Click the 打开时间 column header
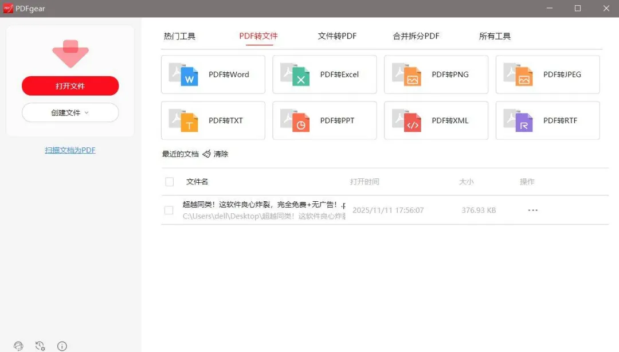This screenshot has width=619, height=352. [x=365, y=182]
